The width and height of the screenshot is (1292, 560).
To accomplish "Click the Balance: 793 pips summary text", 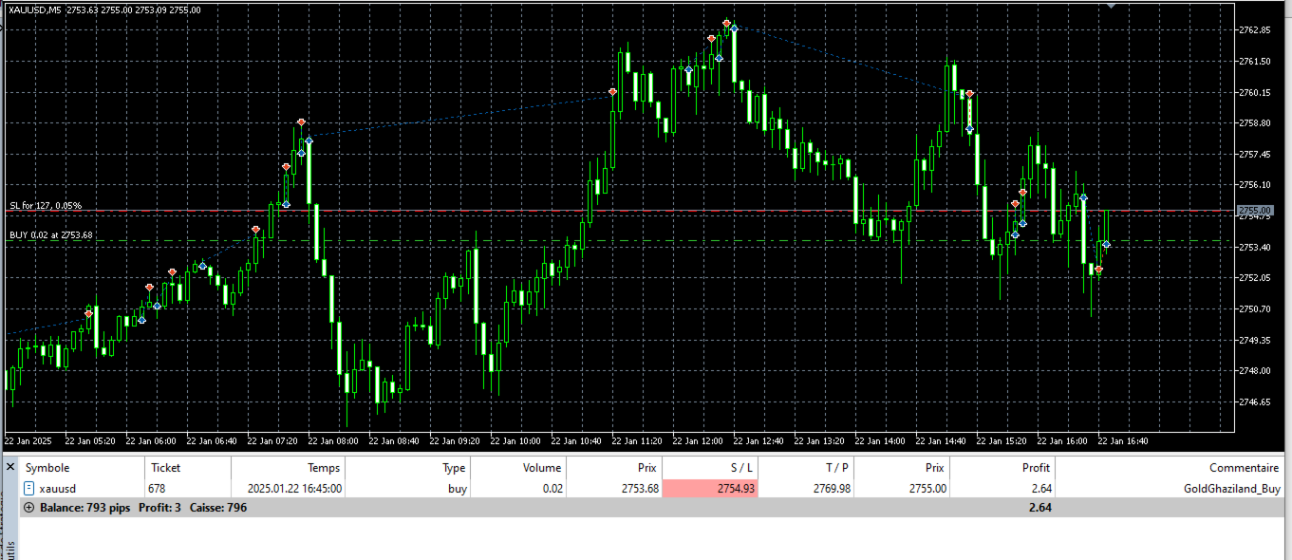I will point(84,508).
